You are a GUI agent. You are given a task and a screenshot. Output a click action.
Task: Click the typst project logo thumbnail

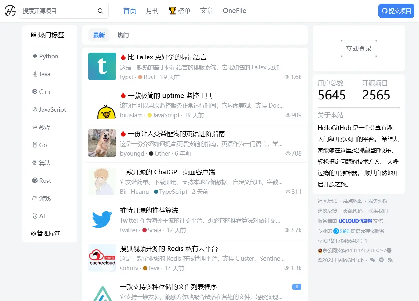point(102,67)
